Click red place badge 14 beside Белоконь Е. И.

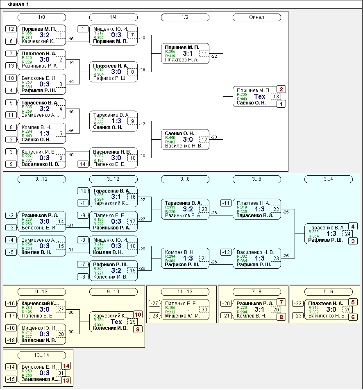[x=66, y=366]
